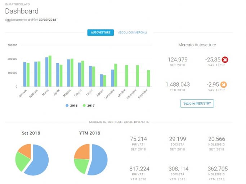Image resolution: width=246 pixels, height=184 pixels.
Task: Click the 124.979 SET 2018 figure
Action: (x=178, y=60)
